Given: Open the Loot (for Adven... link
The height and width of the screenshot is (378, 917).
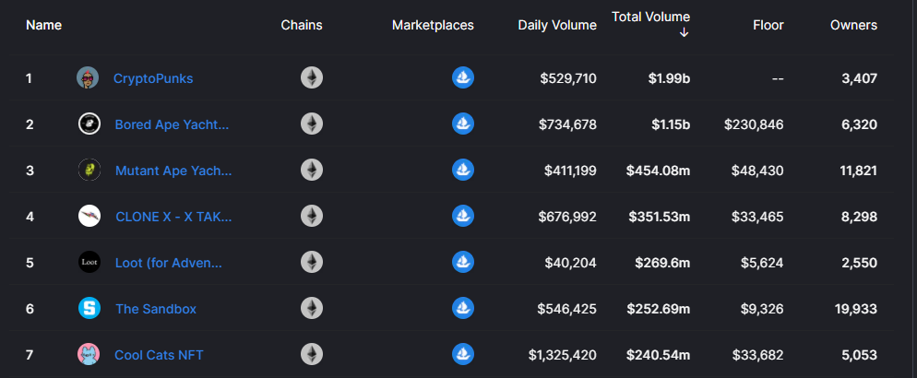Looking at the screenshot, I should coord(169,263).
